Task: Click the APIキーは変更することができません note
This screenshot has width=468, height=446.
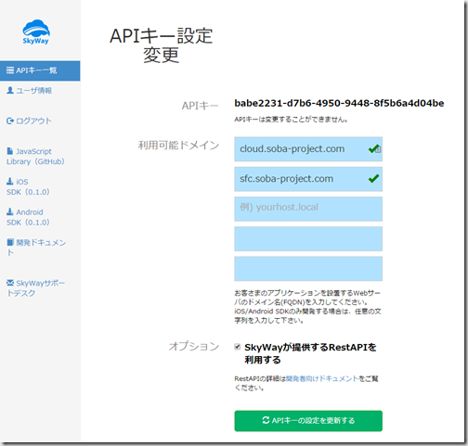Action: click(x=291, y=120)
